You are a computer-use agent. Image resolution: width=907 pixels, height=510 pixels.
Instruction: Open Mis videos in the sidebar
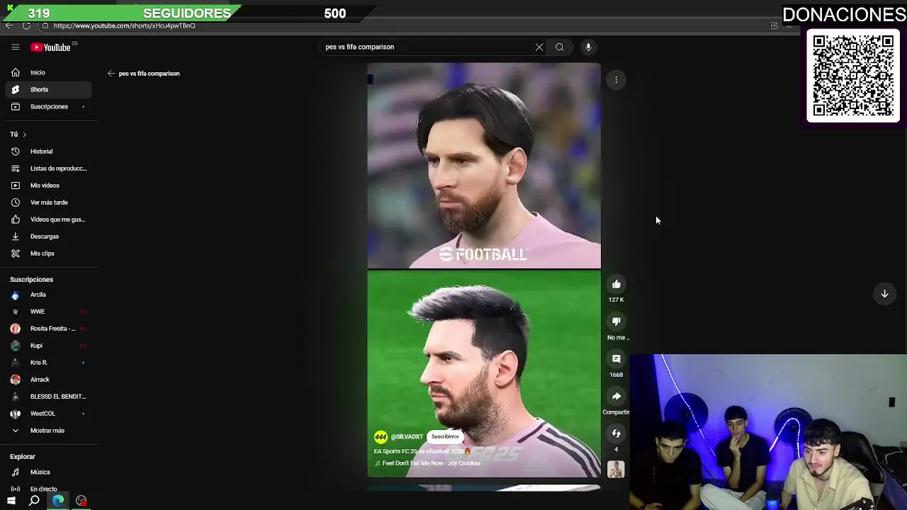pyautogui.click(x=48, y=186)
